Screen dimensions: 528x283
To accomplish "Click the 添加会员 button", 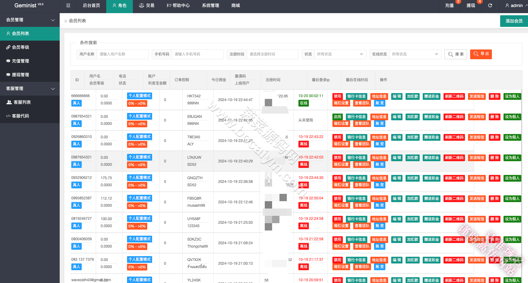I will pyautogui.click(x=514, y=21).
